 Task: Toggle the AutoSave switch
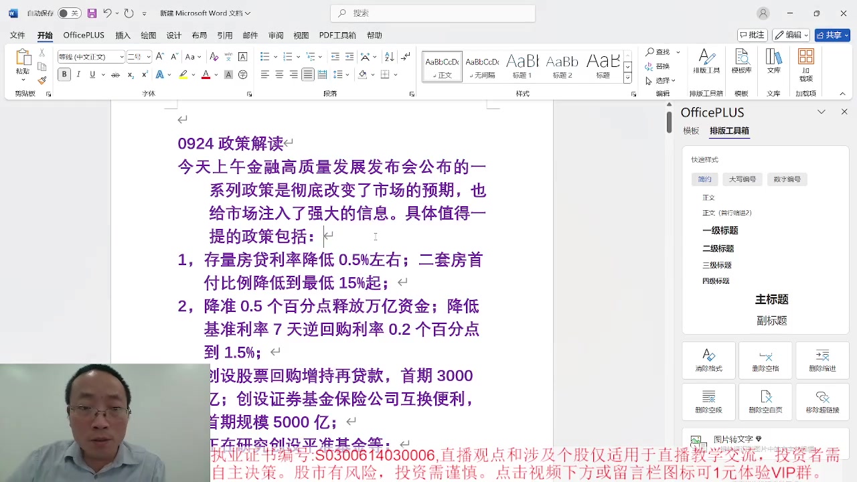pyautogui.click(x=69, y=13)
